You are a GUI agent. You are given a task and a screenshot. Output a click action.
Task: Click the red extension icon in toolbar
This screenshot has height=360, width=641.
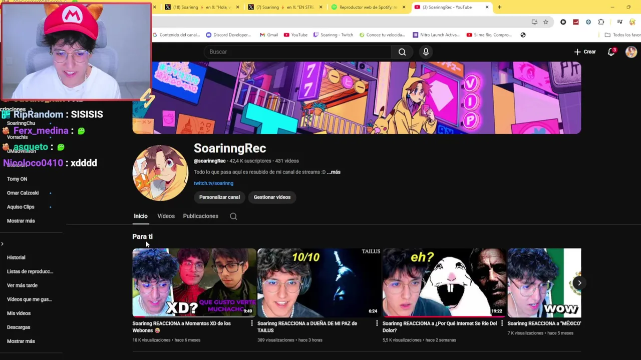(x=576, y=22)
